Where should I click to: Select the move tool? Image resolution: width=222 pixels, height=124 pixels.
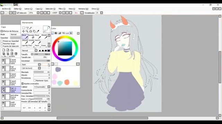(24, 31)
